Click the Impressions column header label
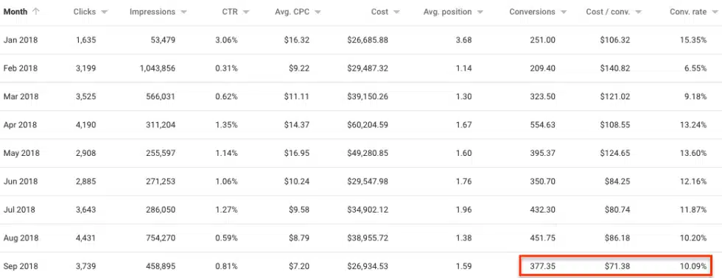This screenshot has width=722, height=278. click(x=153, y=12)
